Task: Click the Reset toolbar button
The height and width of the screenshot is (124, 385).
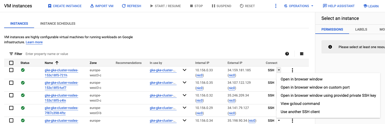Action: pyautogui.click(x=247, y=6)
